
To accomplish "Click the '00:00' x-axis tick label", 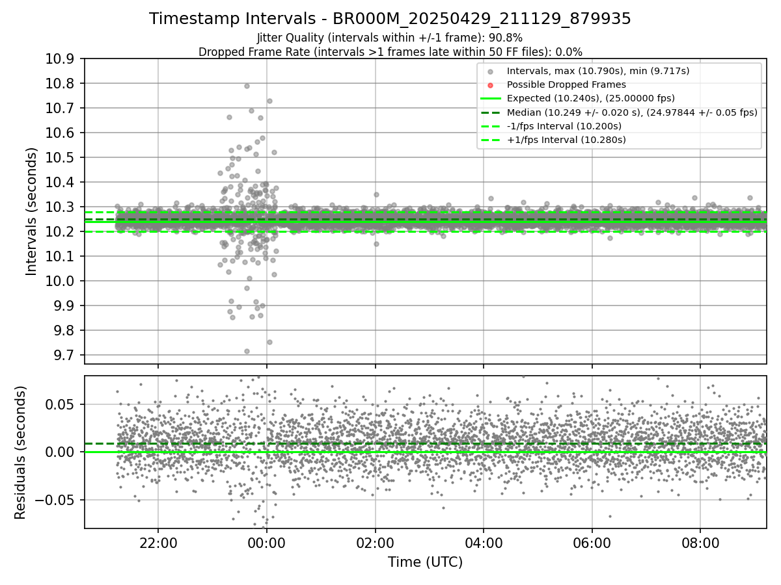I will tap(267, 542).
